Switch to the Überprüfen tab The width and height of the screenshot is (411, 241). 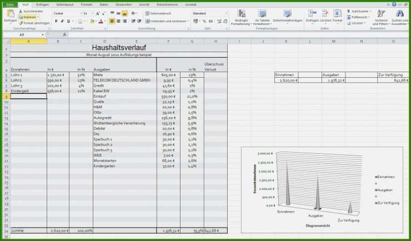point(123,4)
